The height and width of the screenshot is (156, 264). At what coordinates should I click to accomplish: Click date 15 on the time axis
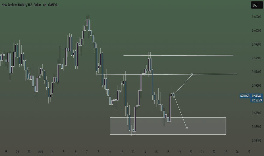pyautogui.click(x=156, y=152)
